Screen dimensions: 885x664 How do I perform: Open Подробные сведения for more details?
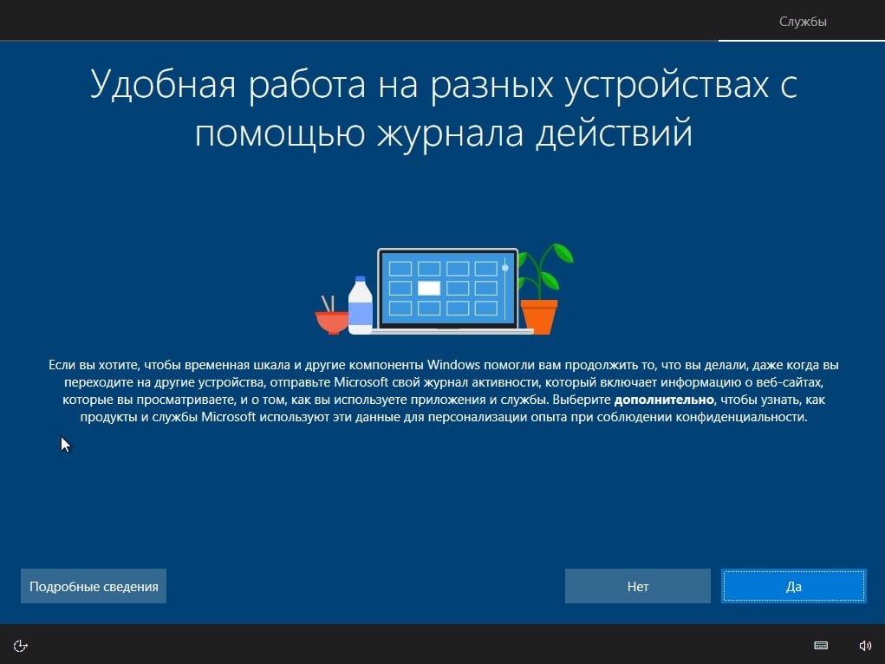pos(94,587)
